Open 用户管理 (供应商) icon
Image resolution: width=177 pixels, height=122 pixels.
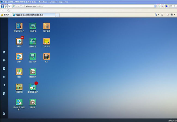click(x=19, y=103)
